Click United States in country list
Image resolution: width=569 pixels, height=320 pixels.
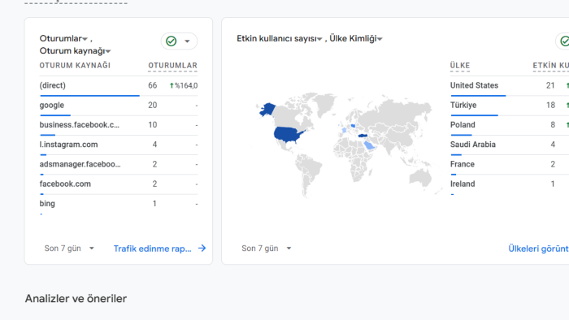(x=474, y=85)
